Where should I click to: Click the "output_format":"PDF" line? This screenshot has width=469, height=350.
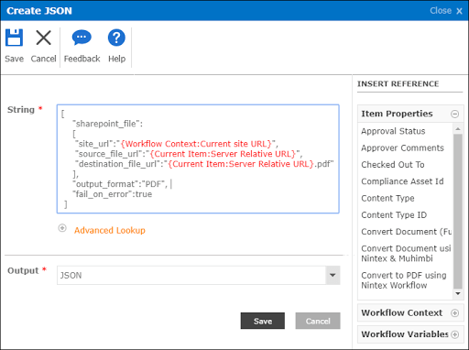[x=120, y=184]
